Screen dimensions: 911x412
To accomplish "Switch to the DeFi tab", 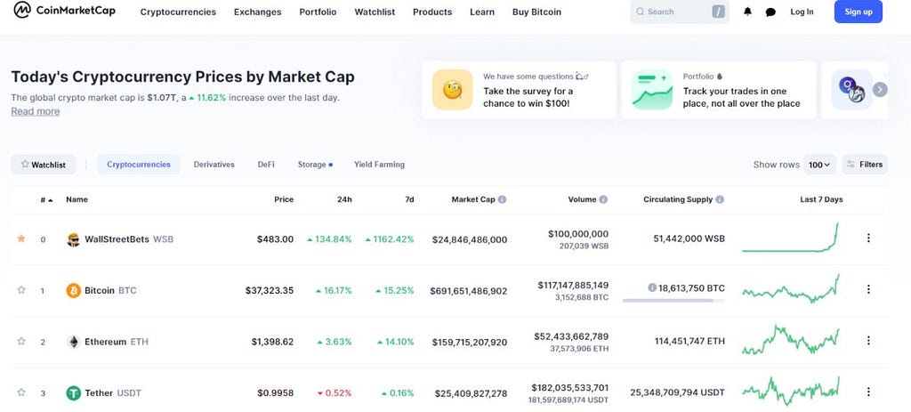I will (266, 165).
